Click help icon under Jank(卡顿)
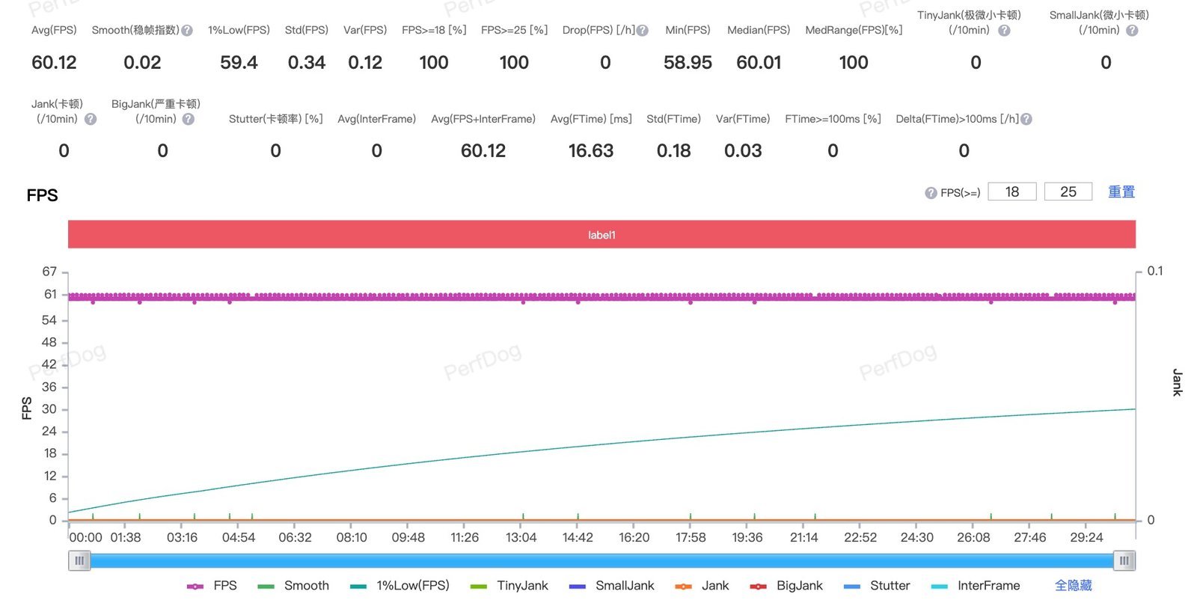 91,119
